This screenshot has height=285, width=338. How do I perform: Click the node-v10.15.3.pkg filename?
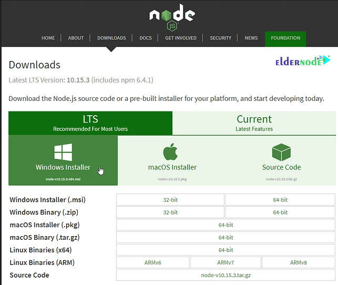pyautogui.click(x=172, y=179)
